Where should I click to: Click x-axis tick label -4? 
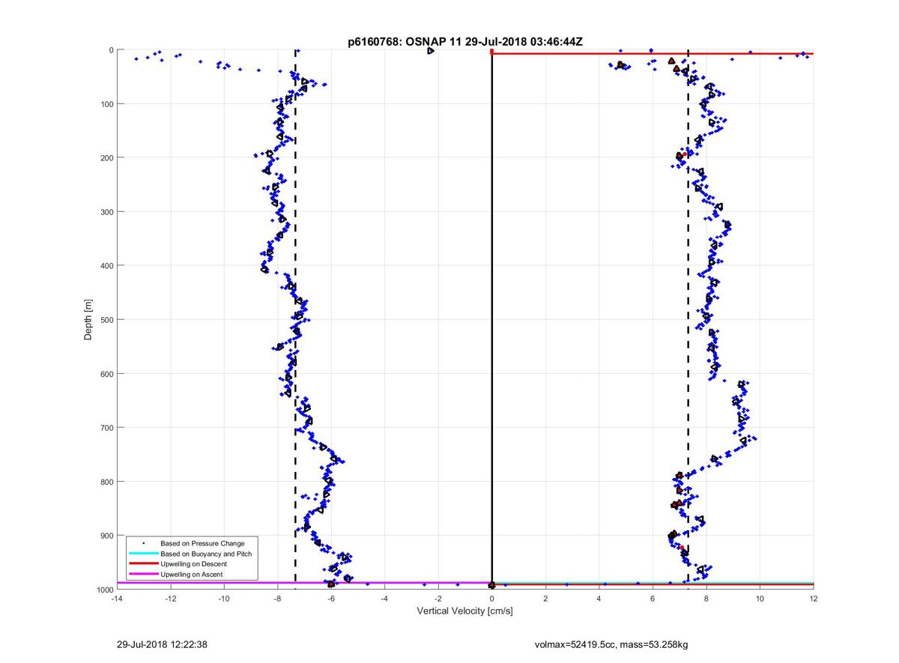384,599
